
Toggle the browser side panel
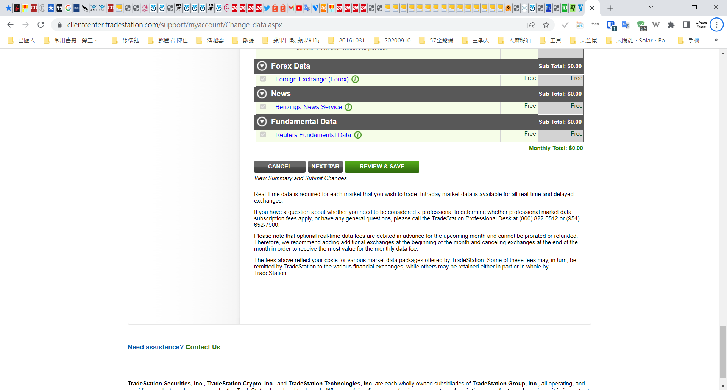(x=686, y=25)
